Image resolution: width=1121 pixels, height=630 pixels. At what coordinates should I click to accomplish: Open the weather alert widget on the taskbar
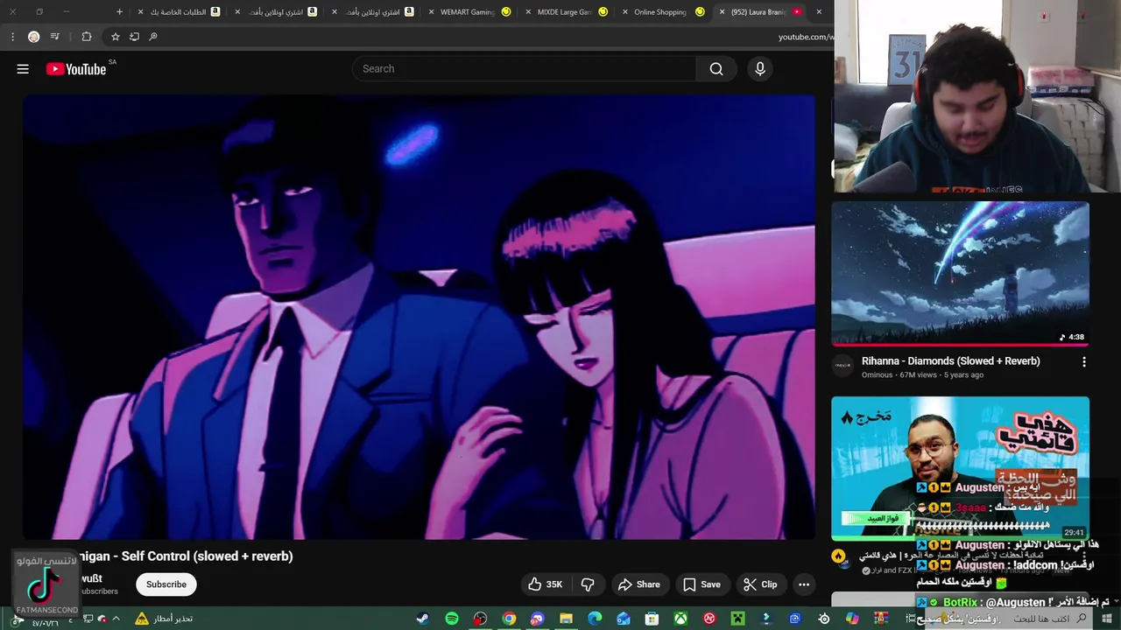point(164,619)
